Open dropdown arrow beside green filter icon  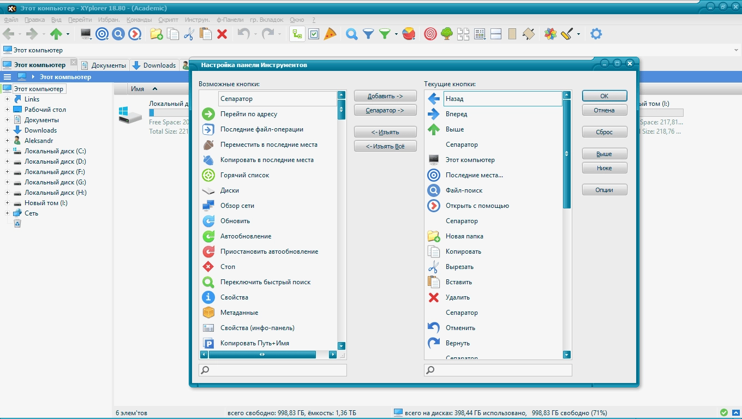point(396,34)
